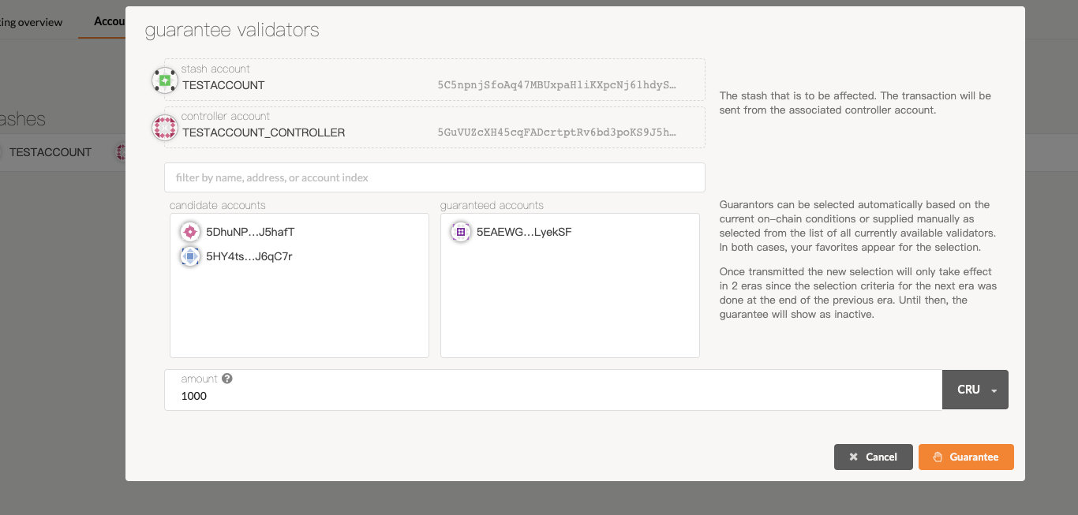Open the amount help question mark

[227, 379]
